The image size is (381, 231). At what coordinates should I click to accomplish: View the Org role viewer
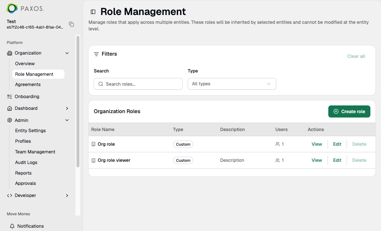click(317, 160)
